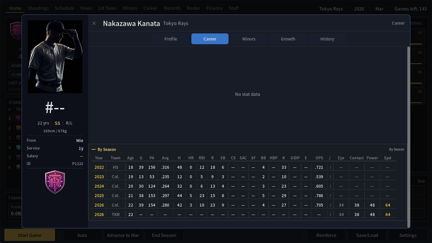Switch to the Profile tab
The image size is (432, 243).
171,39
